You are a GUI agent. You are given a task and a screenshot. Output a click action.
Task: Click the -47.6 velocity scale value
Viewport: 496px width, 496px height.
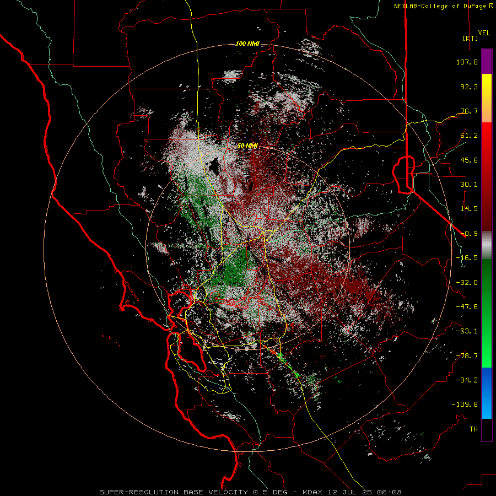pos(467,307)
